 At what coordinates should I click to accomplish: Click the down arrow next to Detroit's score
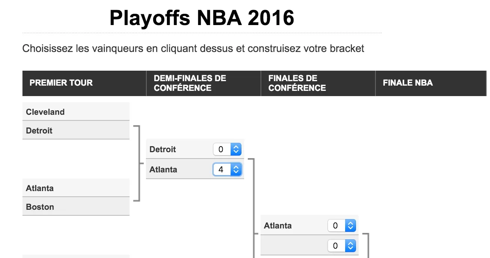[x=237, y=151]
